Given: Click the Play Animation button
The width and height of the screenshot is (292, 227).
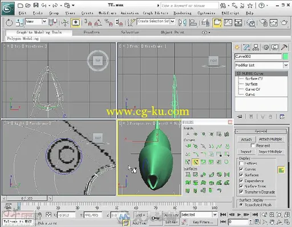Looking at the screenshot, I should tap(239, 214).
